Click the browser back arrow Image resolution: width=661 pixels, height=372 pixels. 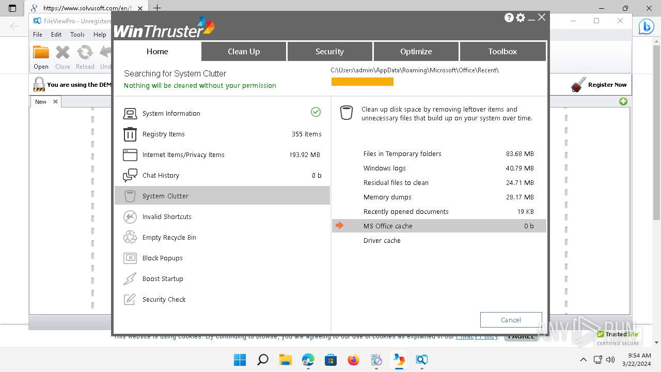[x=14, y=26]
